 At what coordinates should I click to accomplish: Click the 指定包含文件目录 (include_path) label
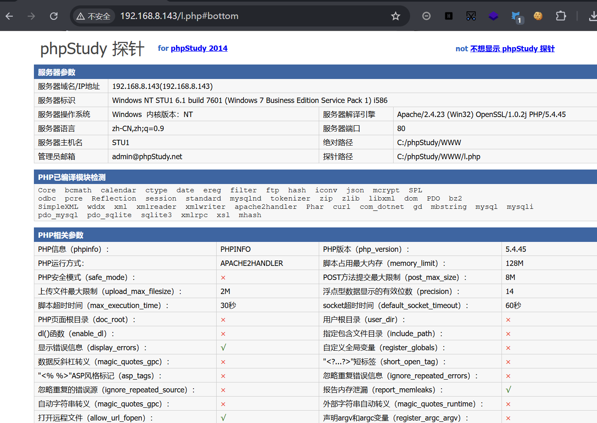click(383, 334)
